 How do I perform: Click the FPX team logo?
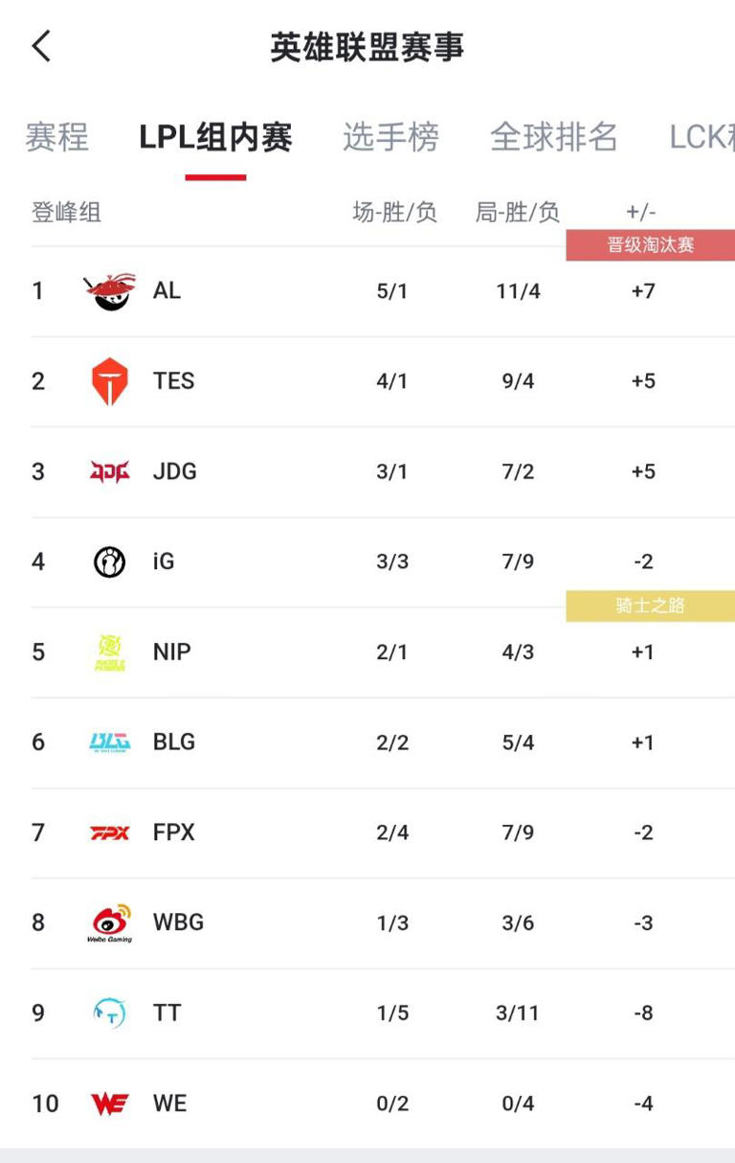109,832
